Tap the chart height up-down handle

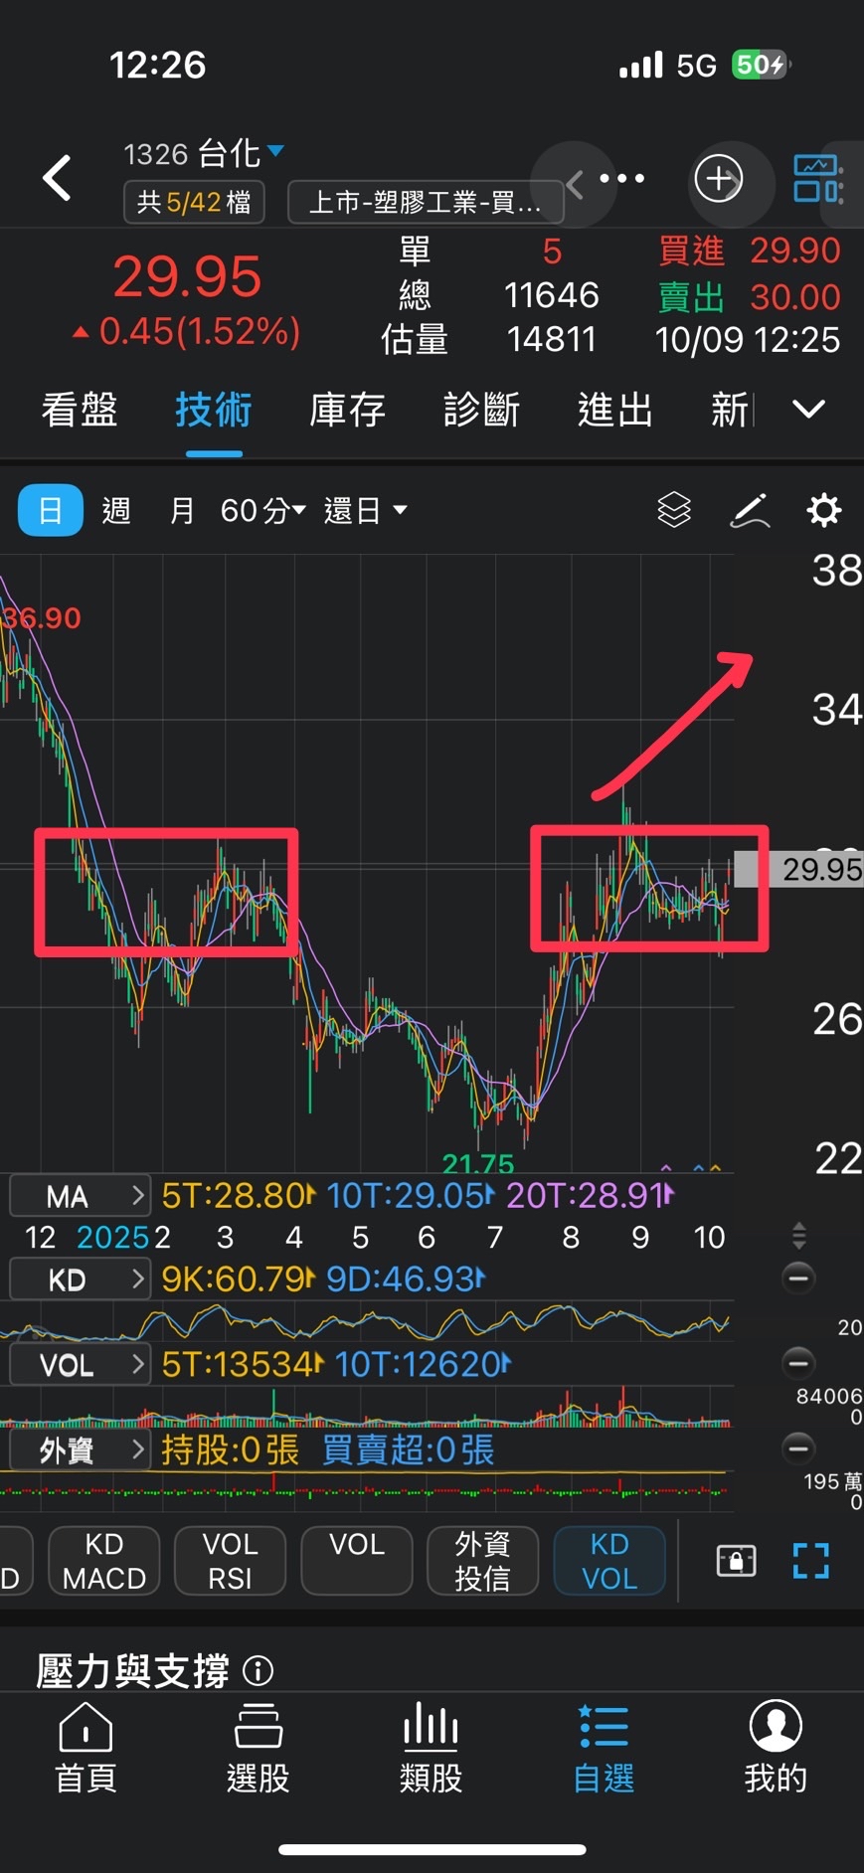pyautogui.click(x=798, y=1236)
